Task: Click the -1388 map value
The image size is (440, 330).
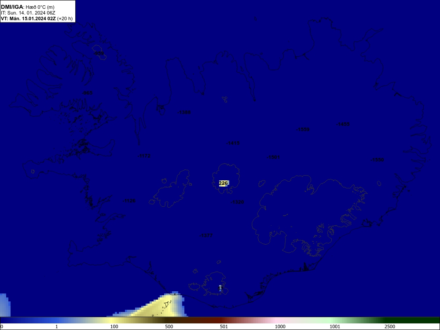Action: [x=184, y=112]
